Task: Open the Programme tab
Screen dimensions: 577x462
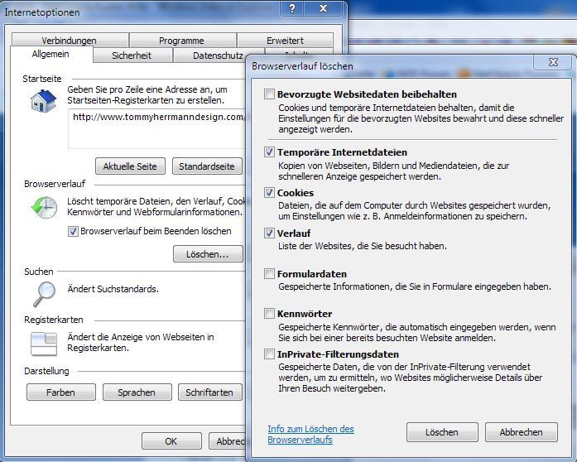Action: pyautogui.click(x=182, y=41)
